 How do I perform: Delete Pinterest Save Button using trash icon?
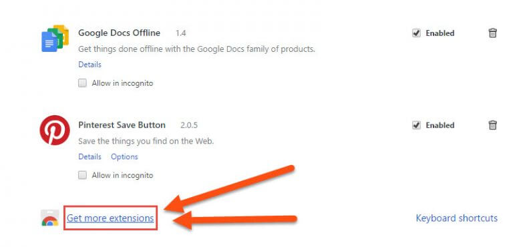click(x=492, y=125)
